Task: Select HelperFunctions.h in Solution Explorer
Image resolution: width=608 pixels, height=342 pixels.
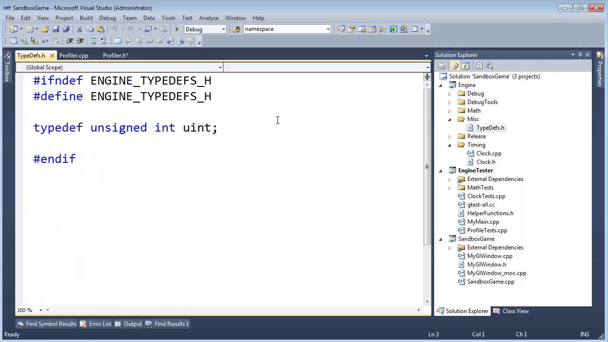Action: (x=490, y=213)
